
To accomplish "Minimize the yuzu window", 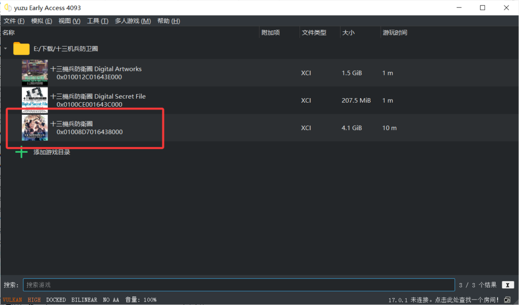I will (459, 8).
